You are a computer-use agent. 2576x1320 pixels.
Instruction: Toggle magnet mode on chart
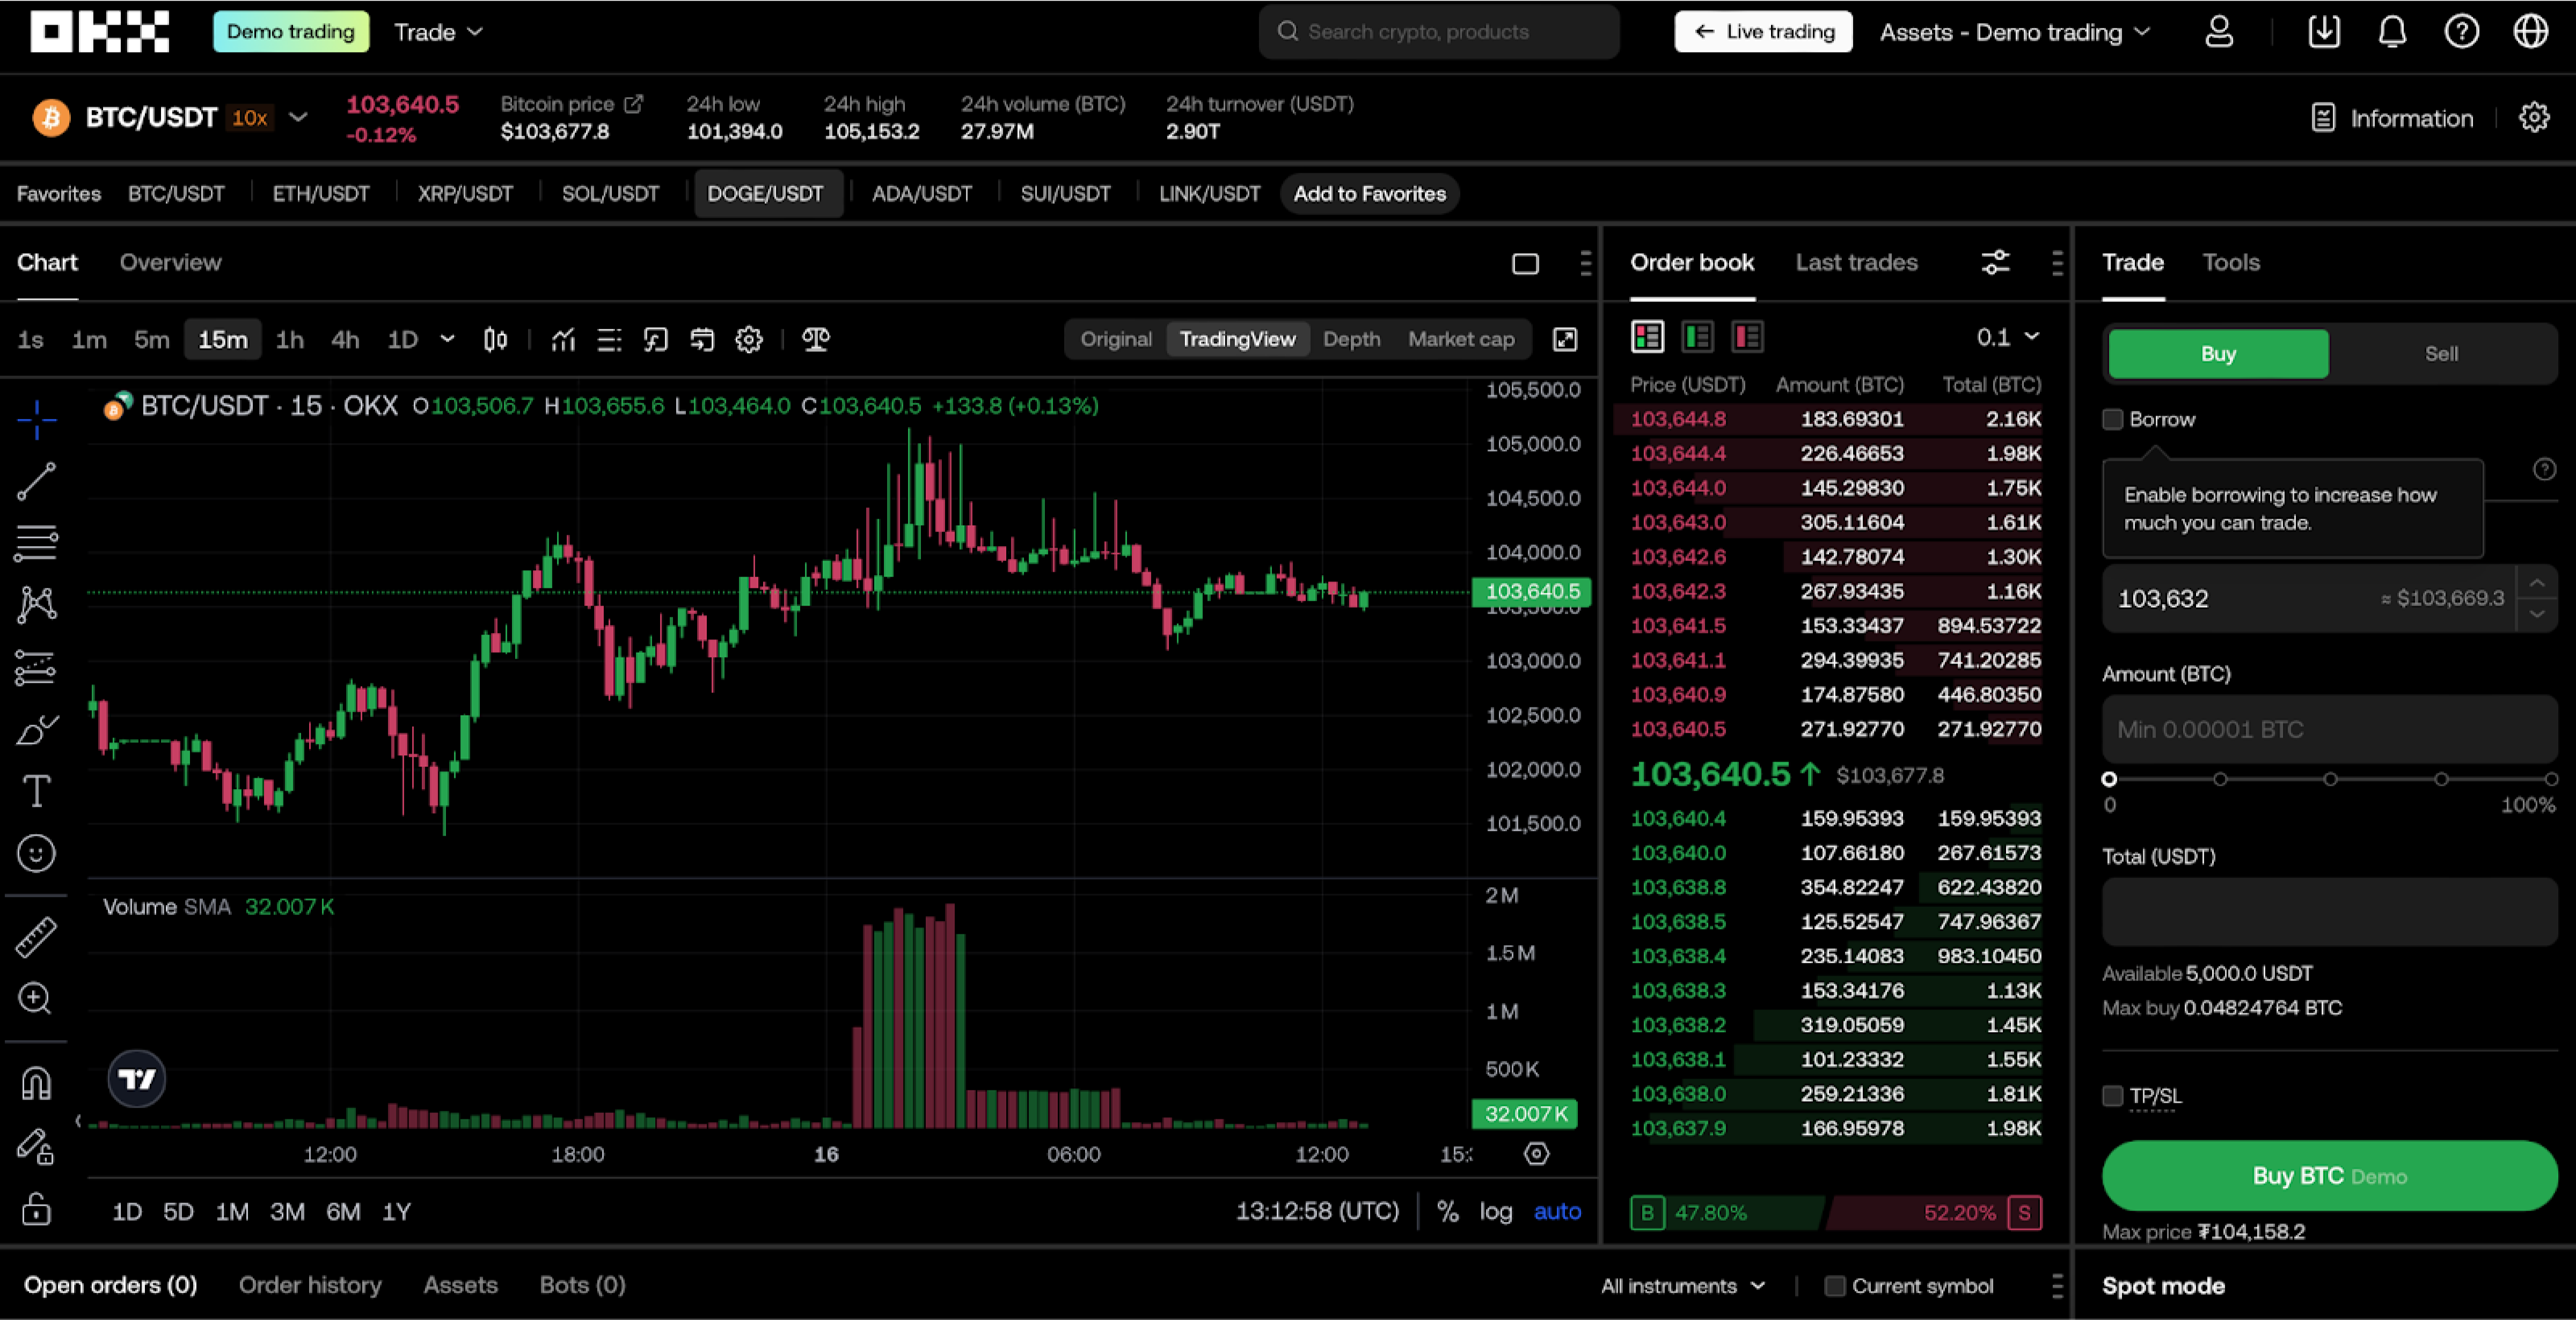36,1083
